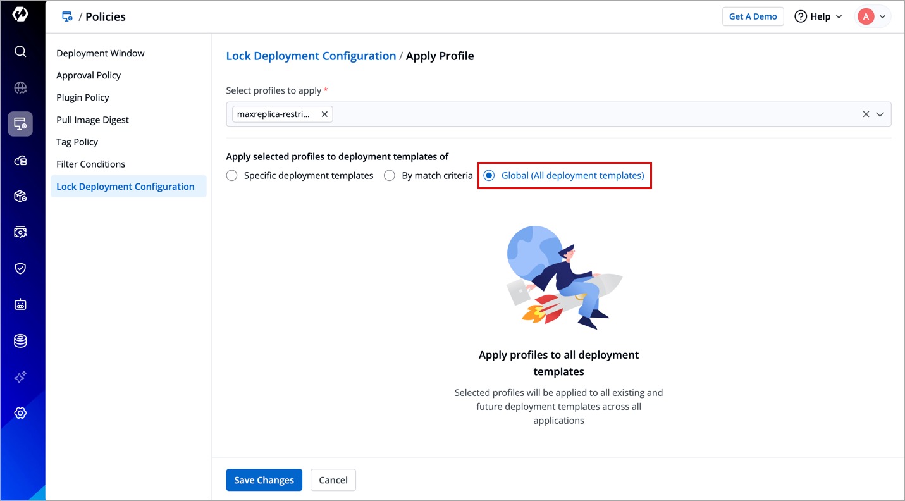
Task: Click the Devtron logo at top left
Action: tap(20, 15)
